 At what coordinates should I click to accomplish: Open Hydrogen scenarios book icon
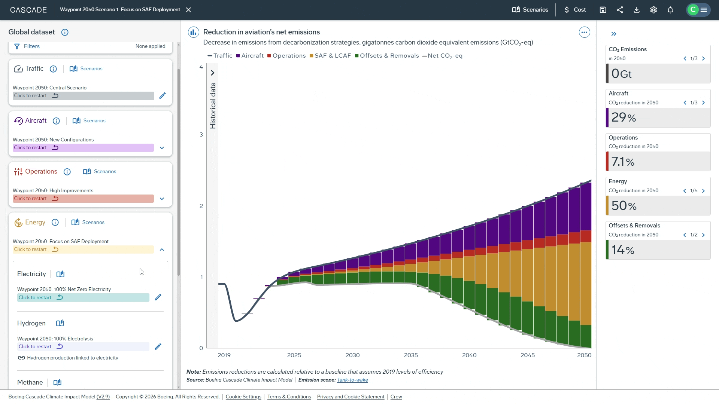(x=60, y=323)
